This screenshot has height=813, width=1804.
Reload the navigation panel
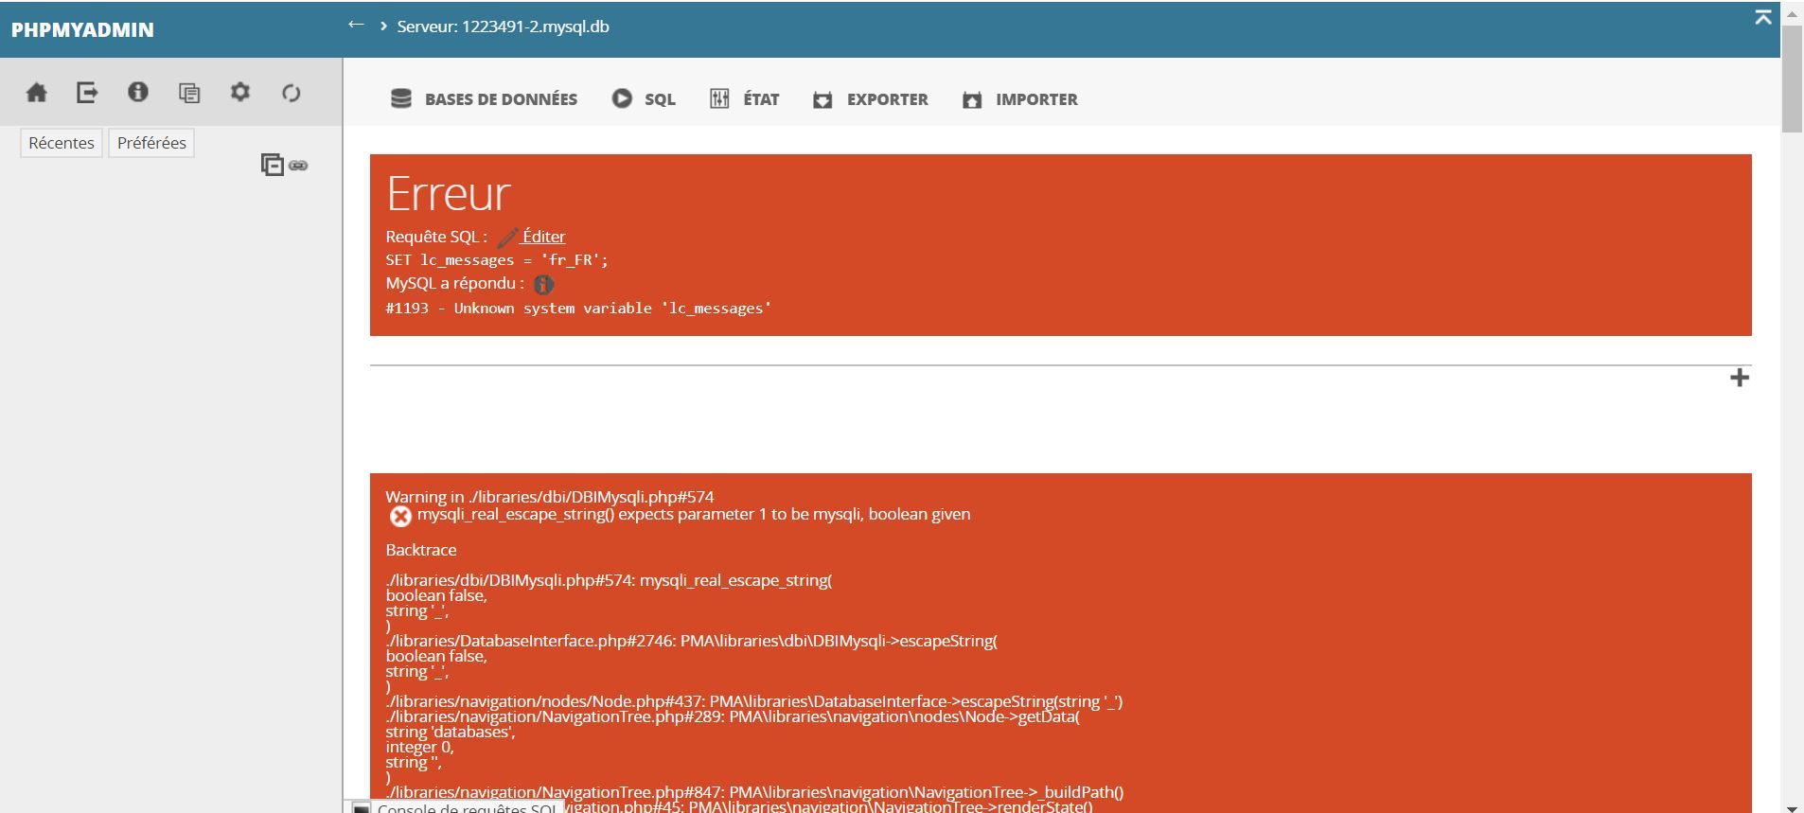pos(292,93)
